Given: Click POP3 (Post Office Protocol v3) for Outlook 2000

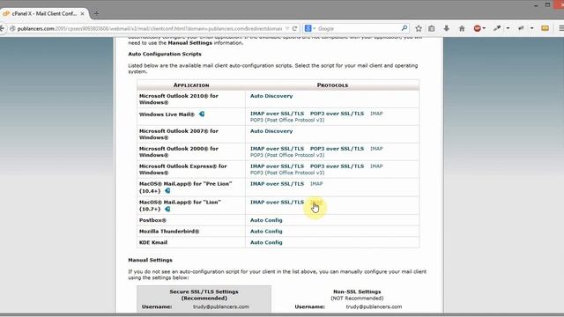Looking at the screenshot, I should pos(287,155).
